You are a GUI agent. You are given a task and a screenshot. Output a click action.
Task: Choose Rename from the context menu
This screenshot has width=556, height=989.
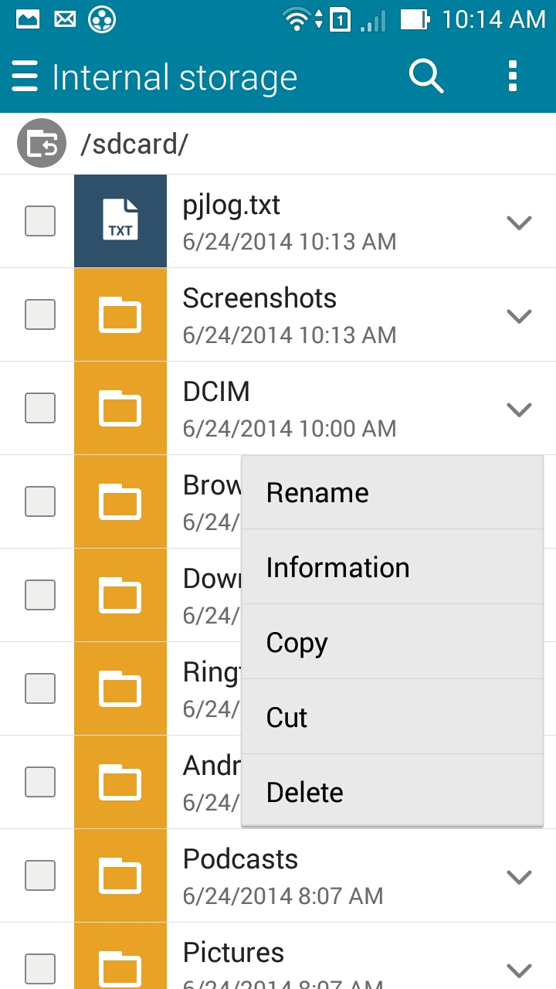coord(392,493)
